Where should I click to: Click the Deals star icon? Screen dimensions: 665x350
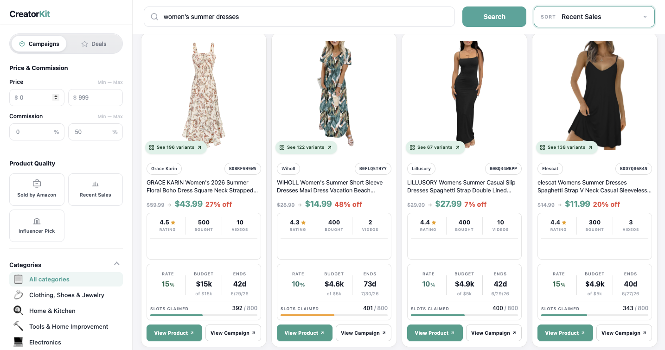click(84, 44)
